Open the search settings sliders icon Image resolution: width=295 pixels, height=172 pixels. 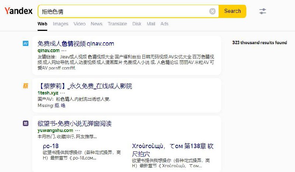pos(263,11)
